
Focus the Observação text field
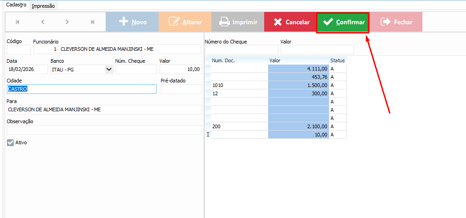point(104,130)
